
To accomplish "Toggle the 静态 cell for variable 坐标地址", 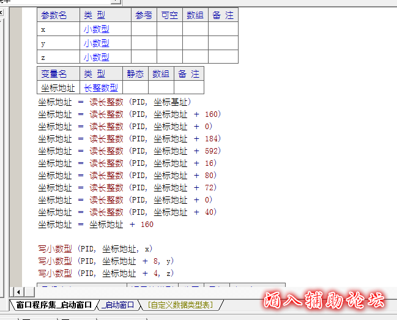I will click(x=135, y=87).
